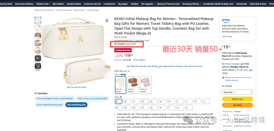Select the pink color swatch
Screen dimensions: 274x131
click(146, 85)
